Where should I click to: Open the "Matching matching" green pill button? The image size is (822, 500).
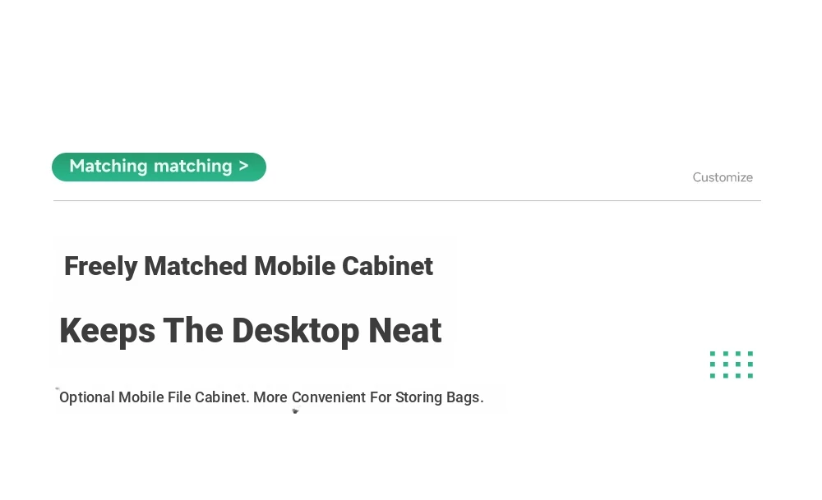(159, 167)
